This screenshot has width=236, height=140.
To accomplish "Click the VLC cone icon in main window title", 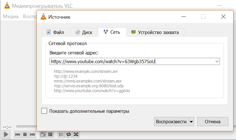I will (7, 6).
